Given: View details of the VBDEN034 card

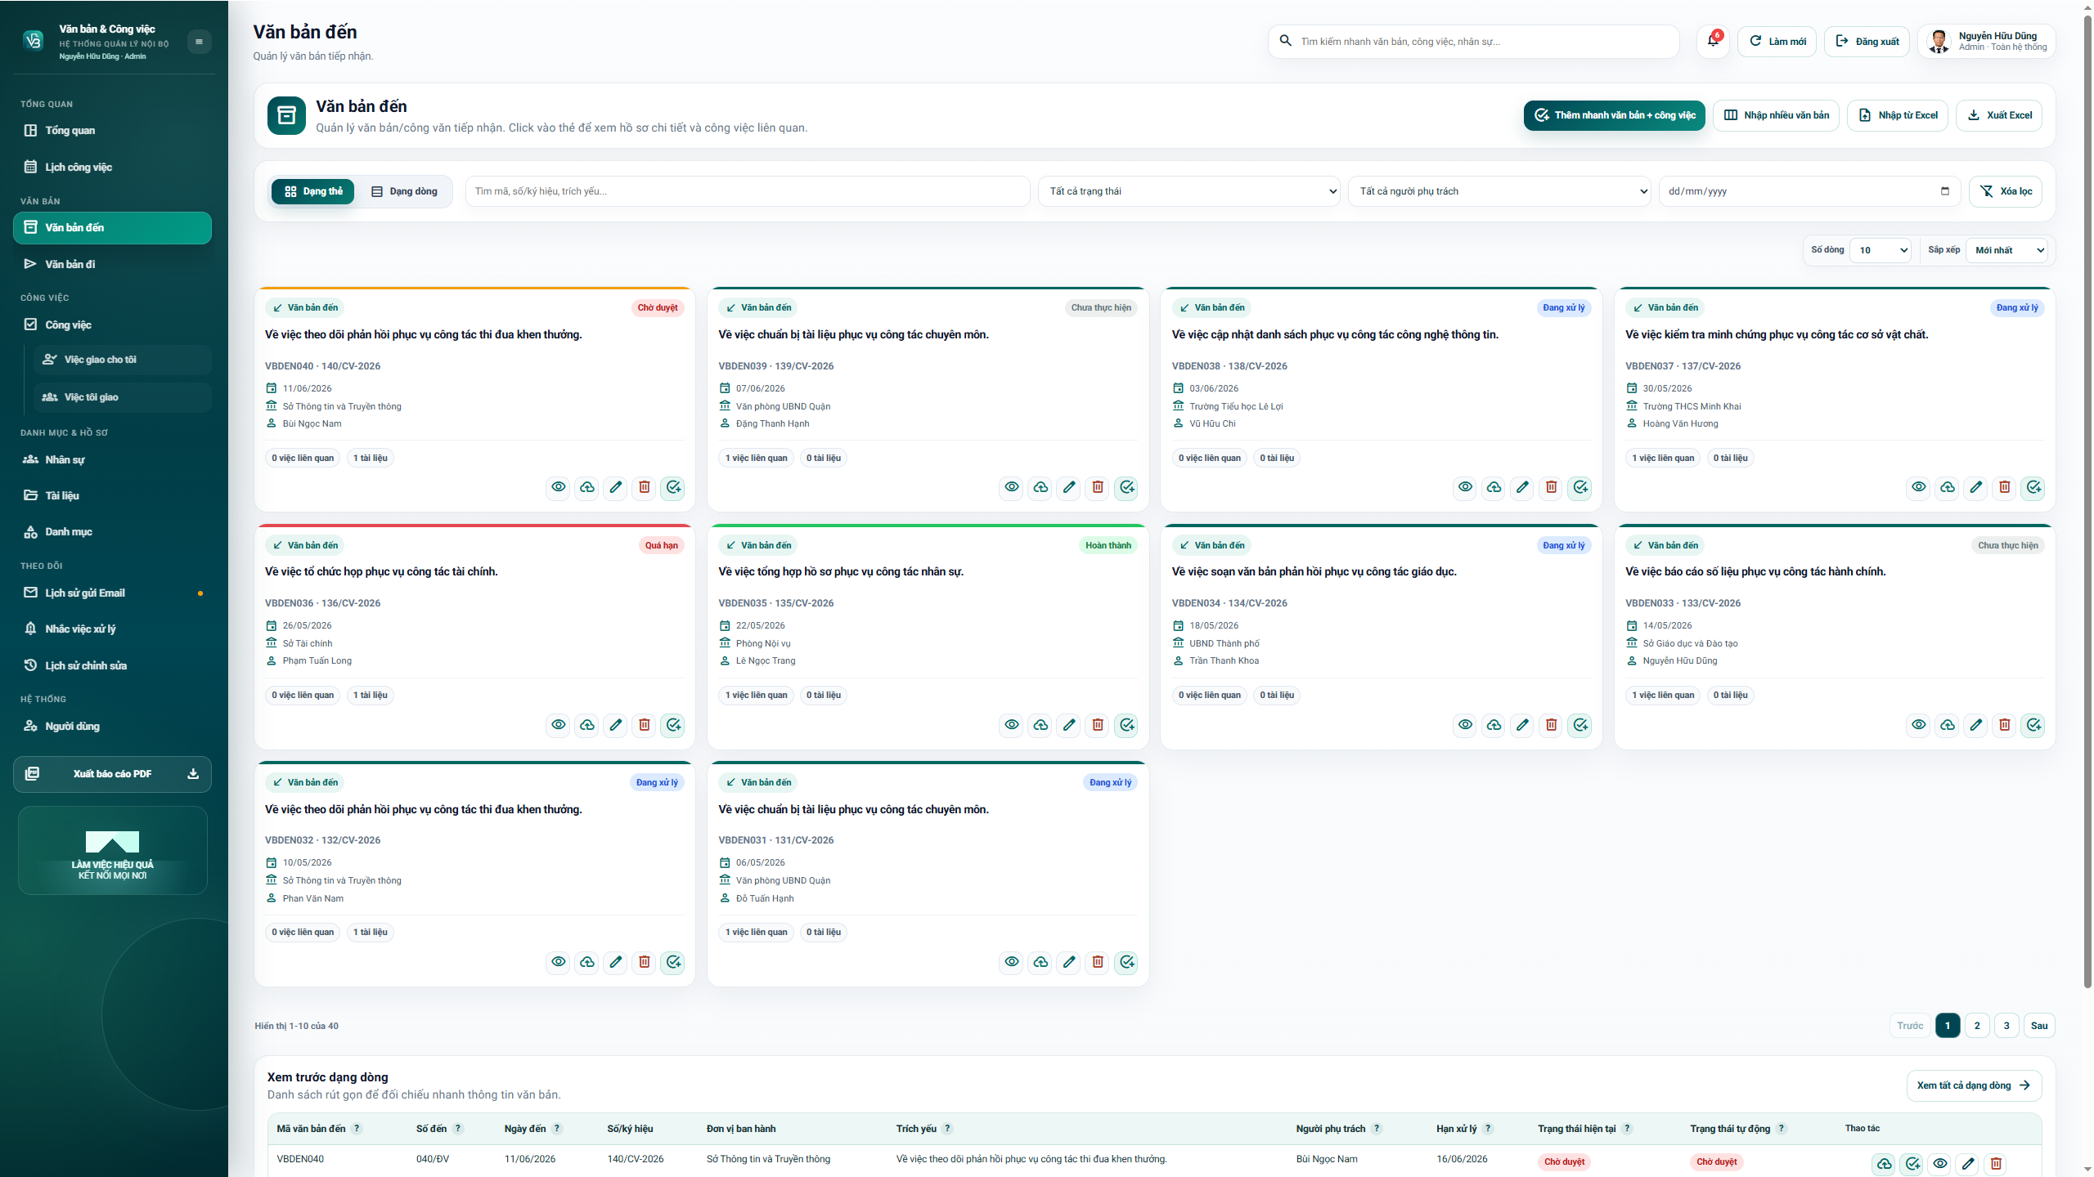Looking at the screenshot, I should (1465, 725).
